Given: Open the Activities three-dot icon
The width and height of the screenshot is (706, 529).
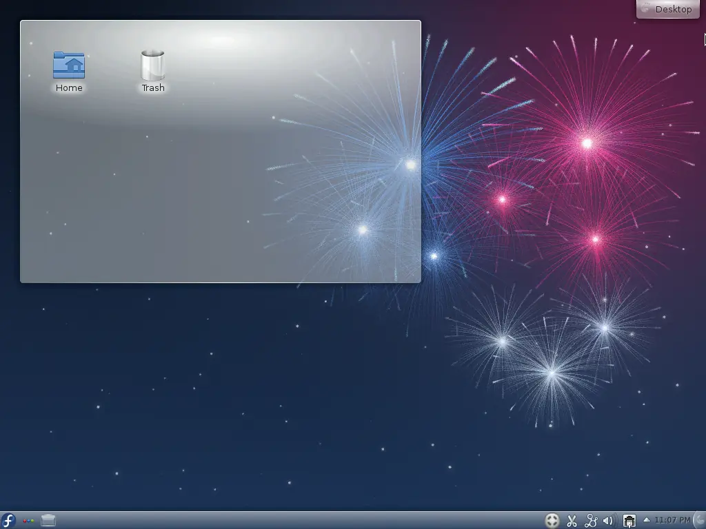Looking at the screenshot, I should coord(28,521).
